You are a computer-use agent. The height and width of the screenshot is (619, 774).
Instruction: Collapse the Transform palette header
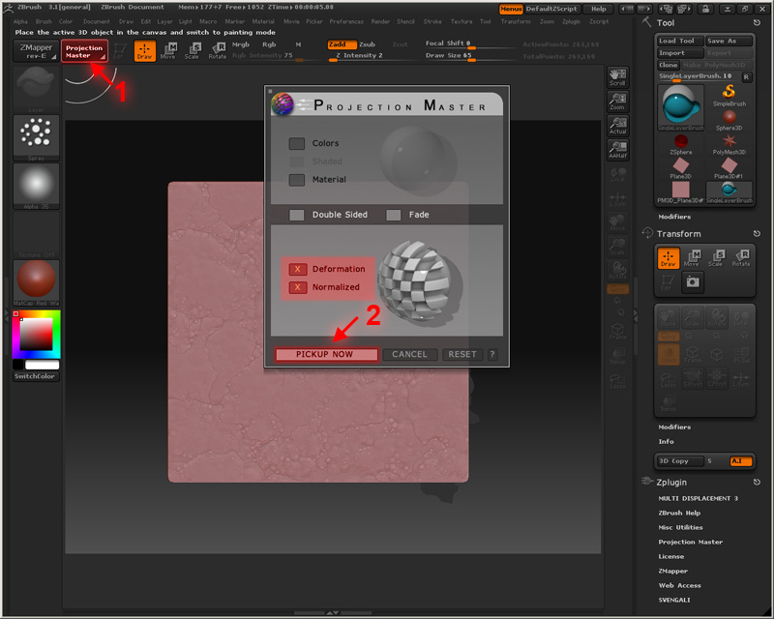pyautogui.click(x=678, y=234)
